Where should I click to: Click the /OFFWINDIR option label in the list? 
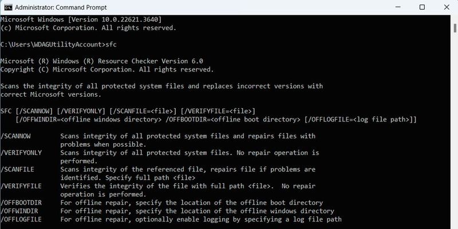[19, 211]
